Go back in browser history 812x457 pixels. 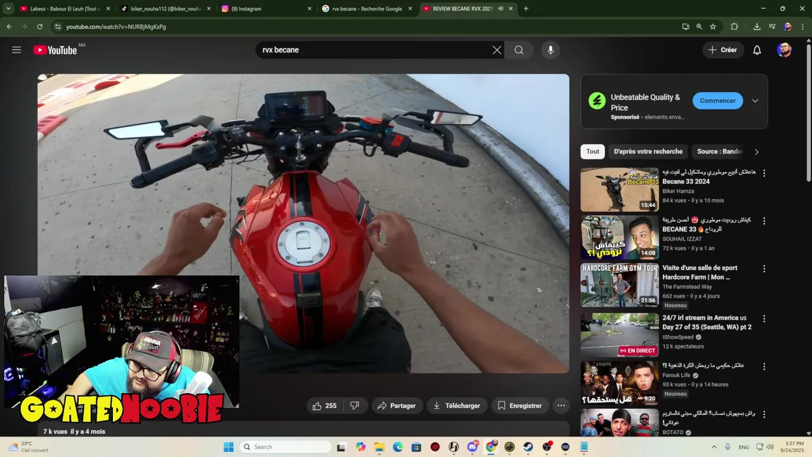coord(9,27)
